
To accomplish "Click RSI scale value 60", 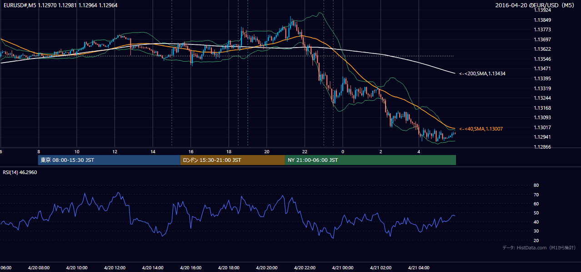I will coord(536,204).
